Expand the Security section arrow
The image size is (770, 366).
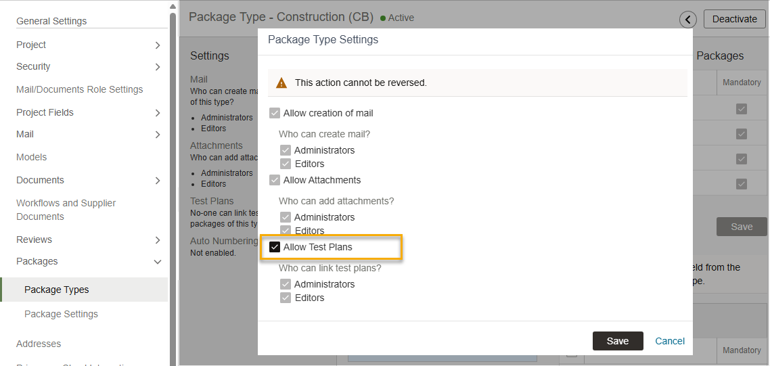(158, 67)
